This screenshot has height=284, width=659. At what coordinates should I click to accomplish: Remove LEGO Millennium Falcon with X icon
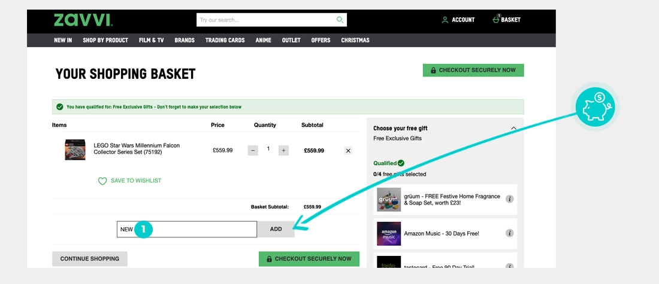pyautogui.click(x=348, y=151)
